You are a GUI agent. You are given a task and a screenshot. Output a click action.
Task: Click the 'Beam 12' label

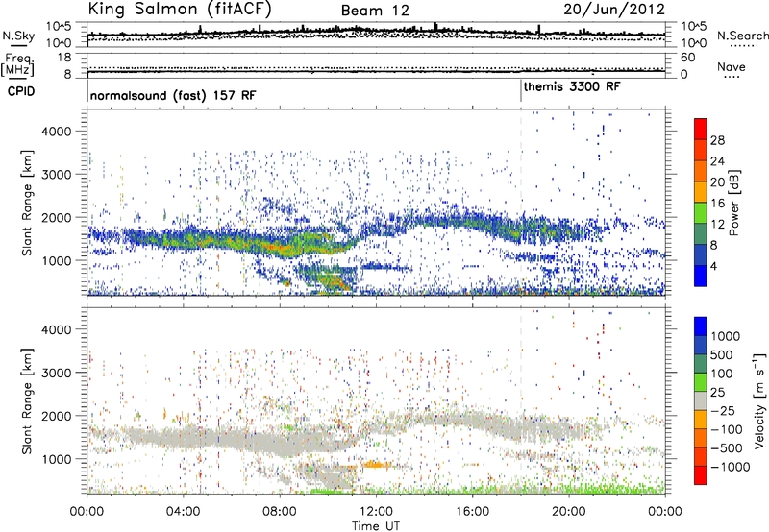click(x=375, y=11)
